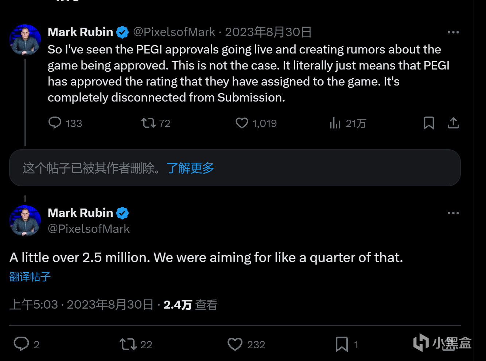Repost the PEGI approvals tweet
The height and width of the screenshot is (361, 486).
(149, 123)
